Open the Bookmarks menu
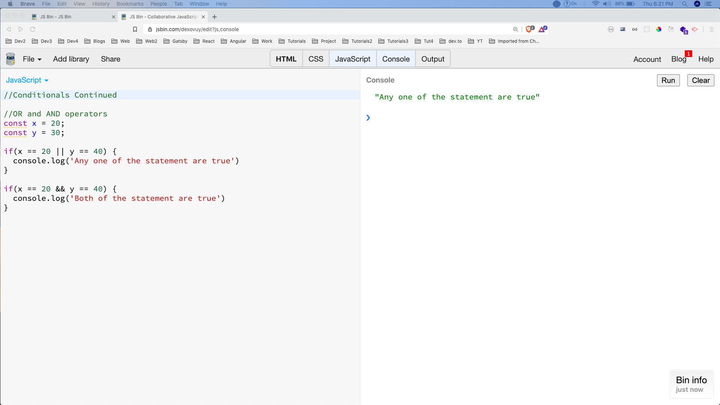Viewport: 720px width, 405px height. tap(130, 4)
